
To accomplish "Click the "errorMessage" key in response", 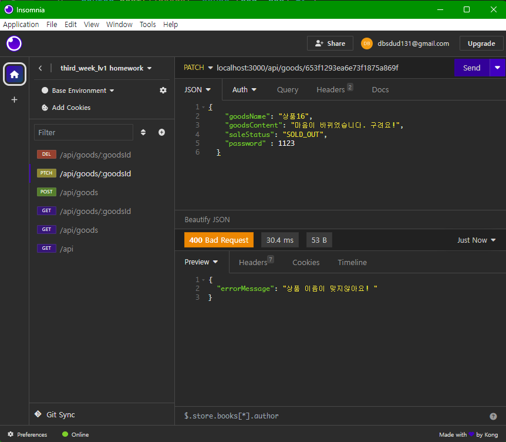I will (x=245, y=289).
